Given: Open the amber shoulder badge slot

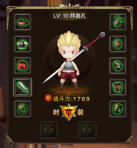Looking at the screenshot, I should coord(118,44).
